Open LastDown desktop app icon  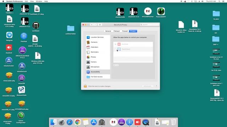36,25
